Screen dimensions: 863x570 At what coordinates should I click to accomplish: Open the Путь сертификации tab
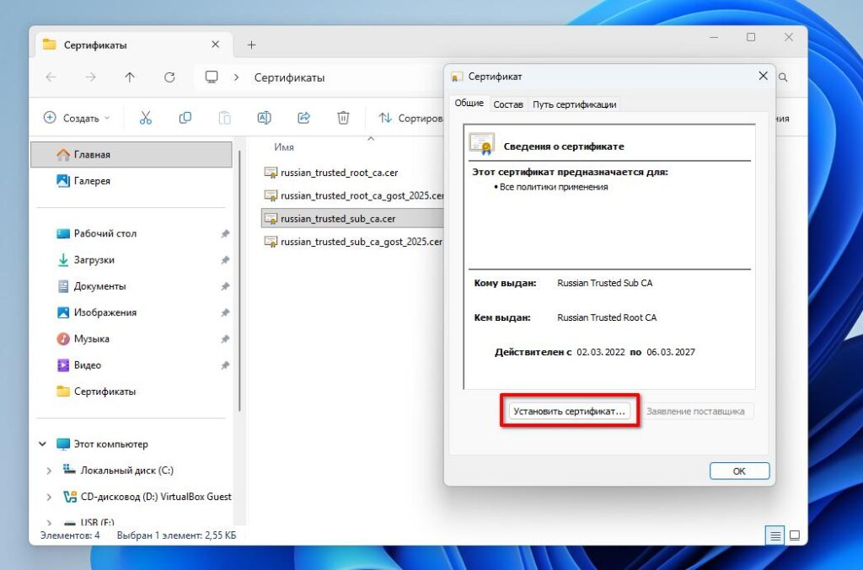coord(574,104)
